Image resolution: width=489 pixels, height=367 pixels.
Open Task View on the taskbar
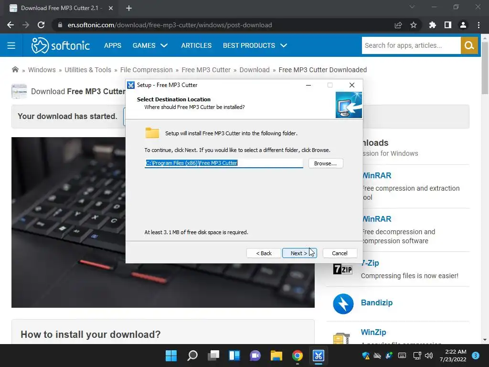pos(213,356)
